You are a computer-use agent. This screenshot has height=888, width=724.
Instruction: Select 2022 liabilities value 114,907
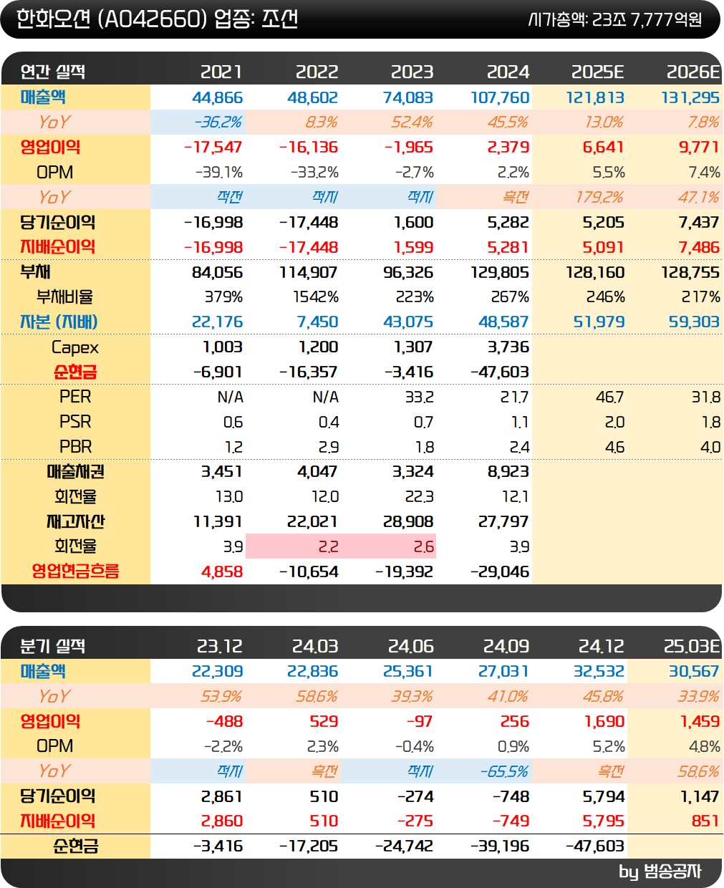pyautogui.click(x=308, y=273)
